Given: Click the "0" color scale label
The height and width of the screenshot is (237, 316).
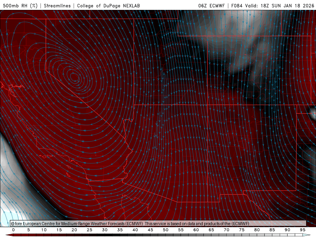Looking at the screenshot, I should pyautogui.click(x=13, y=230).
